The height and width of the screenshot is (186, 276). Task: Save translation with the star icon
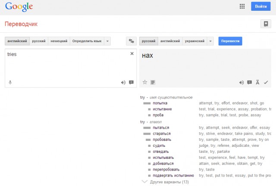point(145,82)
